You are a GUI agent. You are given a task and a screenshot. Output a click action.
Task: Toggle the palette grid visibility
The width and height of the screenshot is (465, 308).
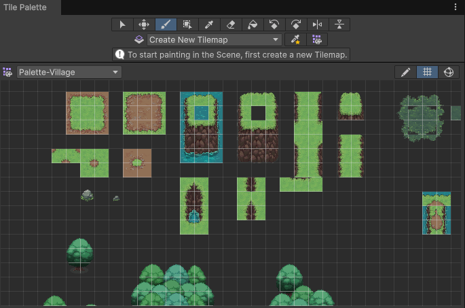[427, 72]
